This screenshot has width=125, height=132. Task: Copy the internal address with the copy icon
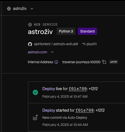click(x=104, y=62)
